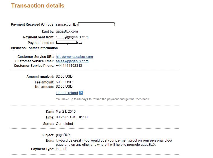The width and height of the screenshot is (213, 158).
Task: Click the redacted Unique Transaction ID field
Action: pos(96,24)
